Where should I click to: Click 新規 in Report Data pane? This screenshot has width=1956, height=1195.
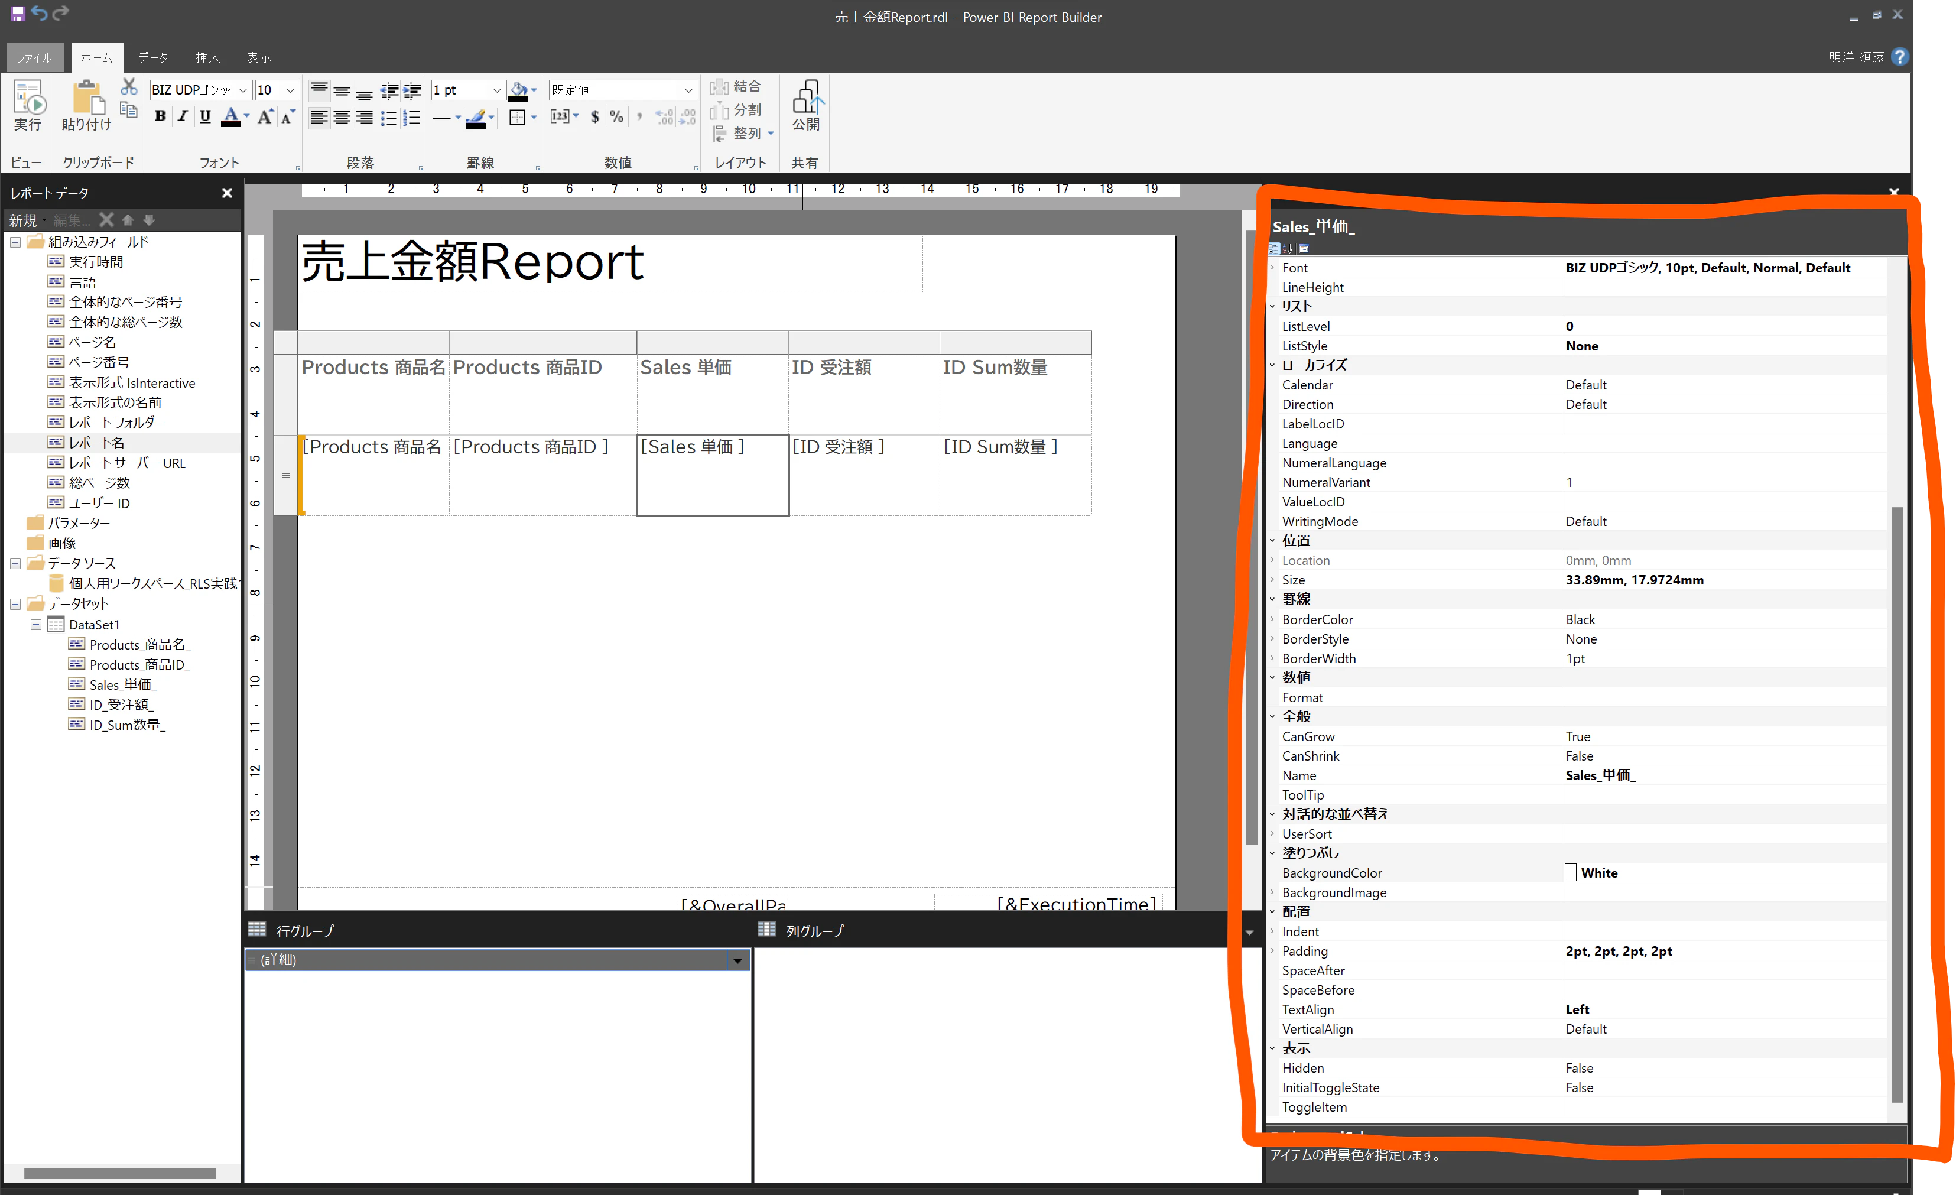(x=23, y=220)
